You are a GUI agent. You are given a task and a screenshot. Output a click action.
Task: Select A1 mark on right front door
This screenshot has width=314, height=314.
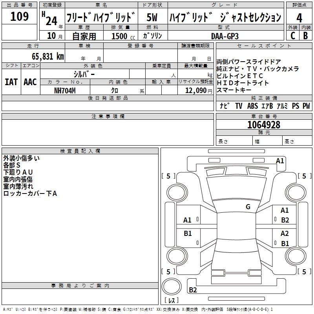pyautogui.click(x=285, y=210)
